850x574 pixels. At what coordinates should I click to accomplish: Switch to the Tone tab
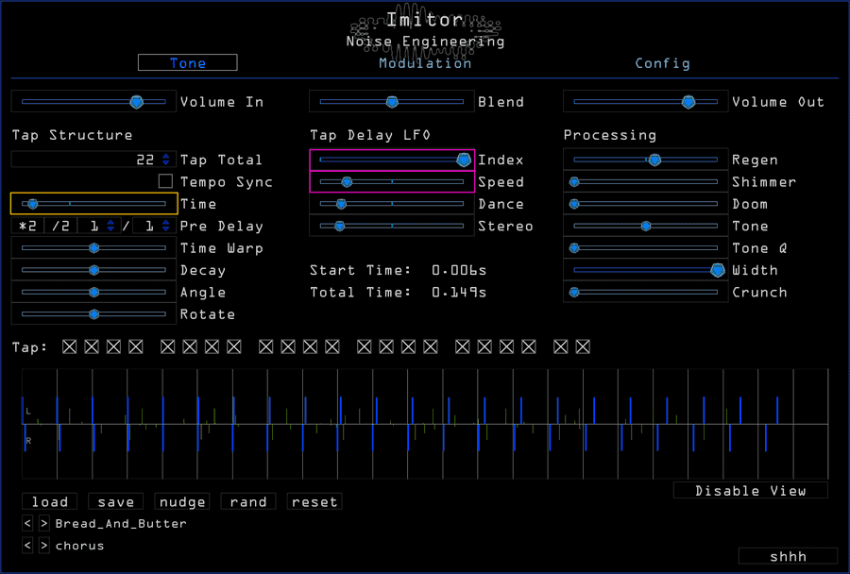(x=188, y=63)
